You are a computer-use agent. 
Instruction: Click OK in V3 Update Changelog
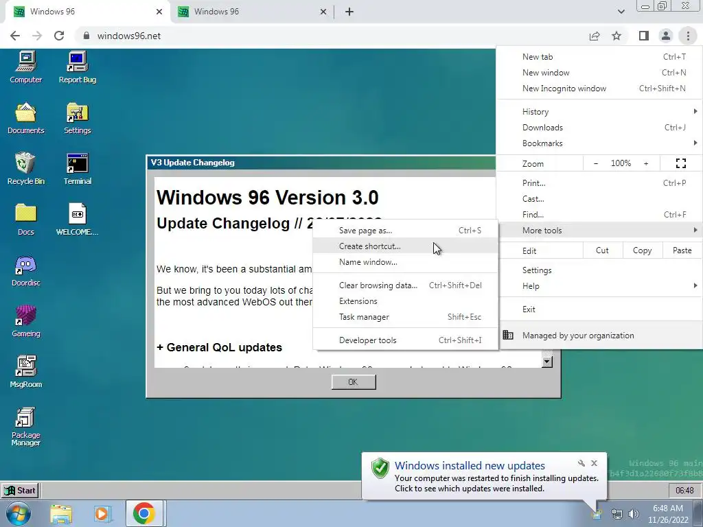click(x=354, y=382)
